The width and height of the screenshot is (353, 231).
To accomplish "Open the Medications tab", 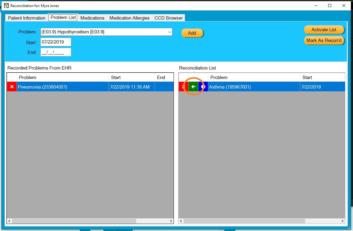I will pos(92,18).
